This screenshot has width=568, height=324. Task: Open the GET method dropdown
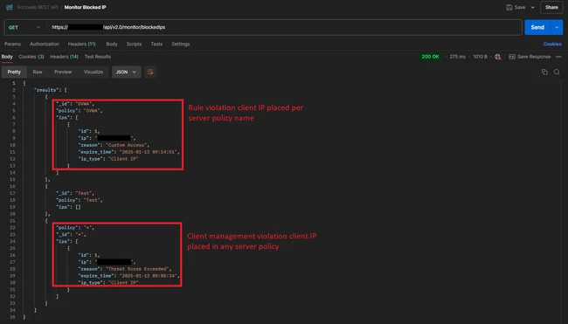click(24, 28)
